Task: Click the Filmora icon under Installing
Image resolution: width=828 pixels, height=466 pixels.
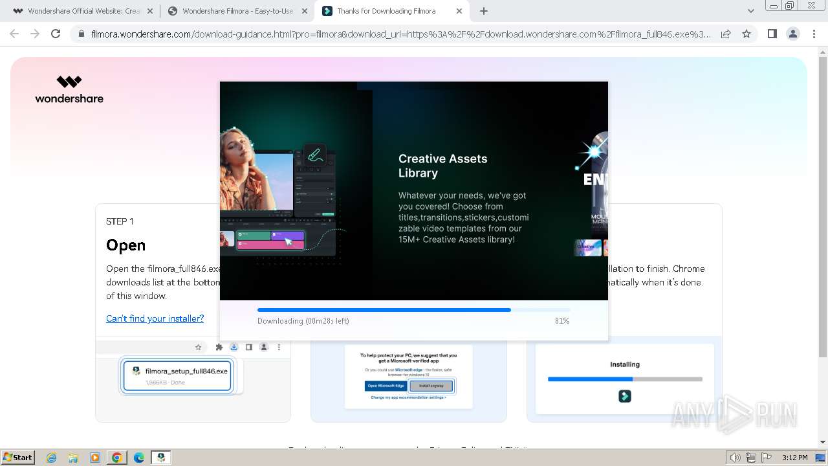Action: pos(625,396)
